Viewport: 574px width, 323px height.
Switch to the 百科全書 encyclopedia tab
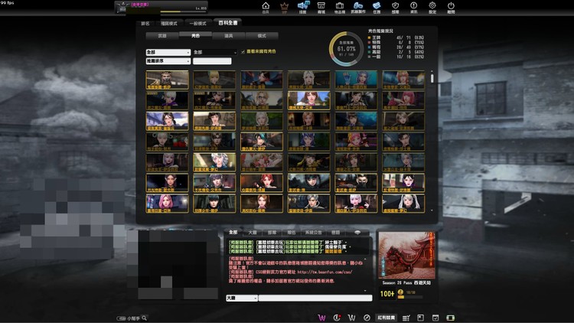[228, 23]
